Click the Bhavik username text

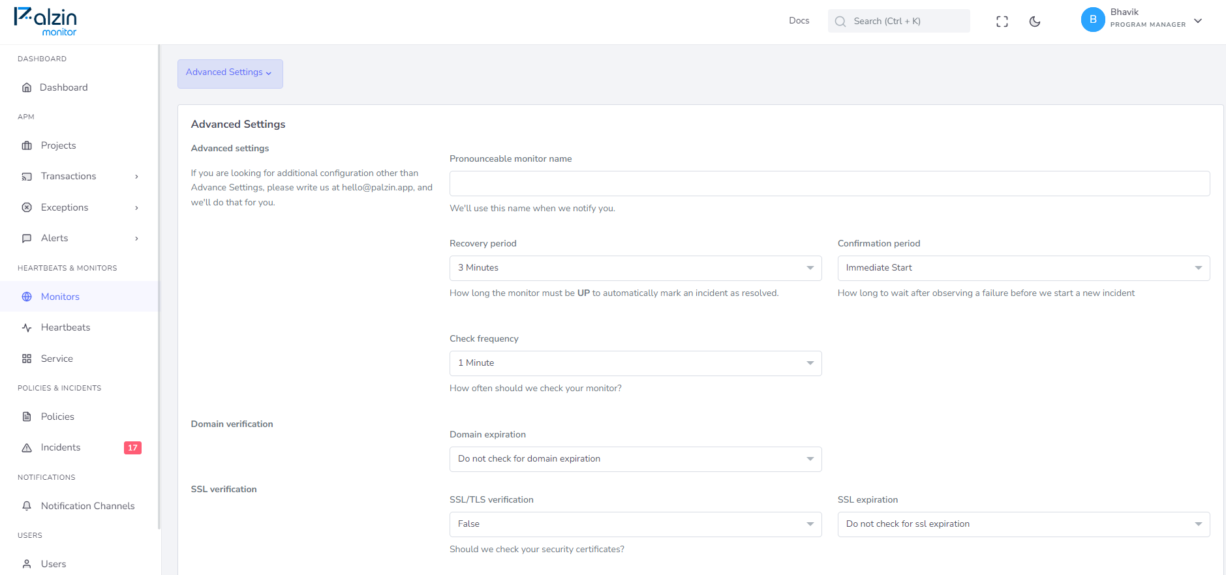click(1124, 12)
